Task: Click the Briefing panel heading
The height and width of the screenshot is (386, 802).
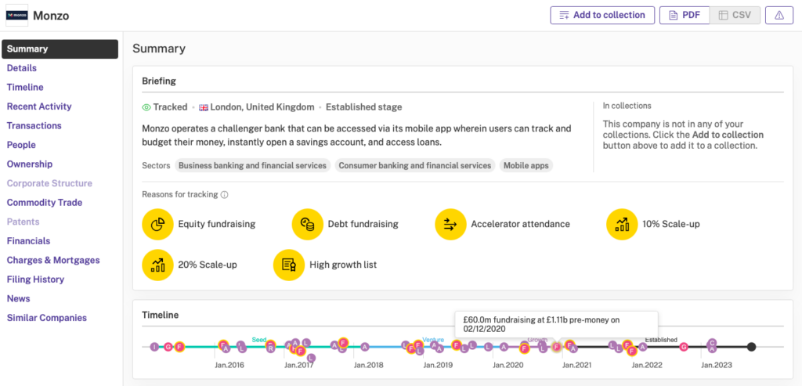Action: pyautogui.click(x=159, y=81)
